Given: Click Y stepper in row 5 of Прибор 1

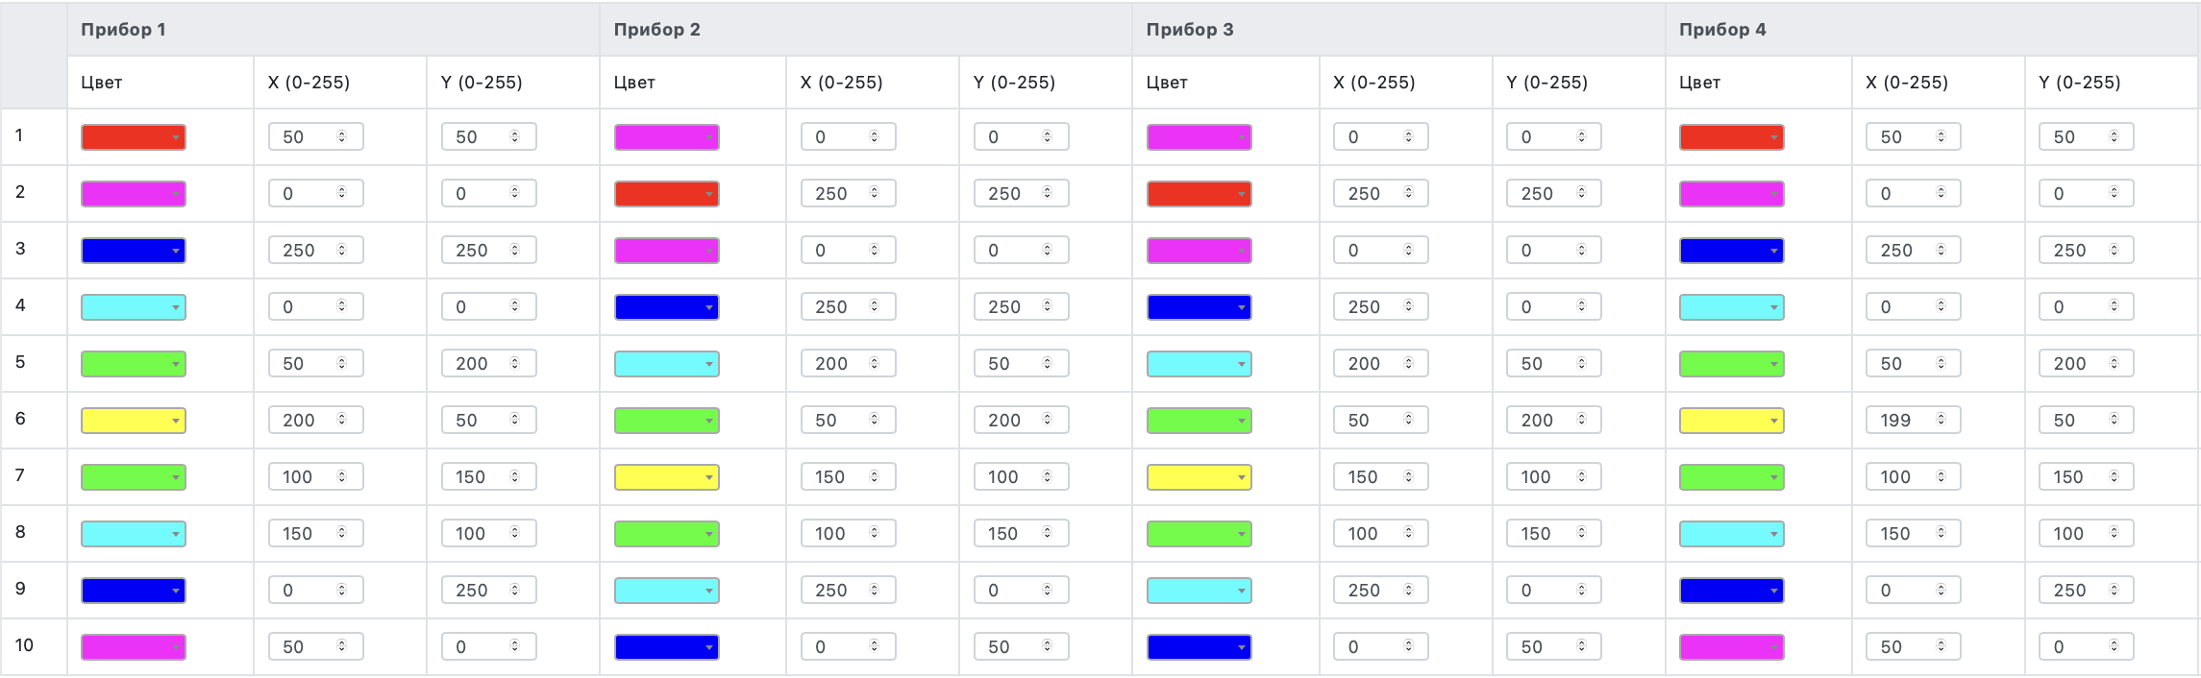Looking at the screenshot, I should pyautogui.click(x=514, y=363).
